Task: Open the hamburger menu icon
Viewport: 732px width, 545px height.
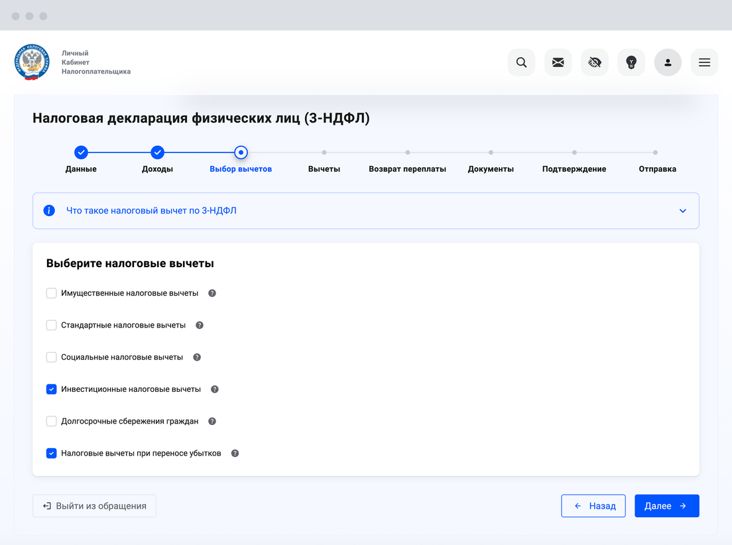Action: 704,62
